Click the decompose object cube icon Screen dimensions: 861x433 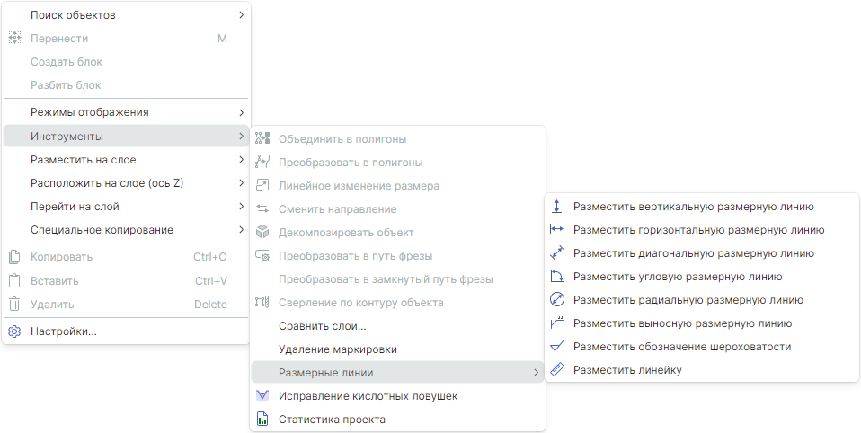[x=262, y=232]
